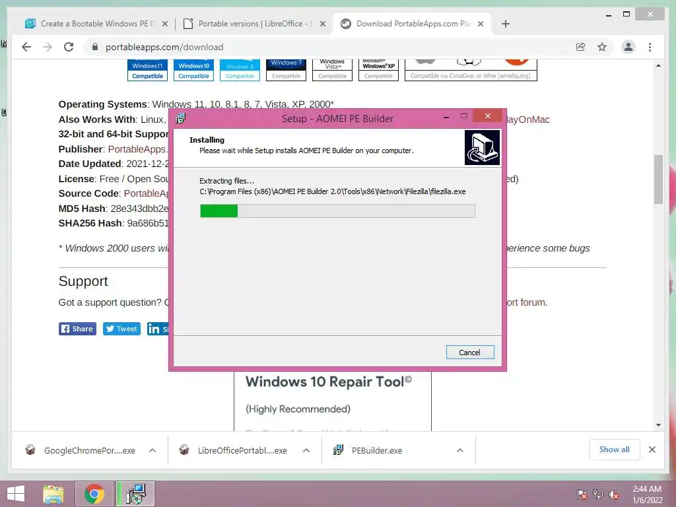Maximize the Chrome browser window
Viewport: 676px width, 507px height.
[x=626, y=15]
